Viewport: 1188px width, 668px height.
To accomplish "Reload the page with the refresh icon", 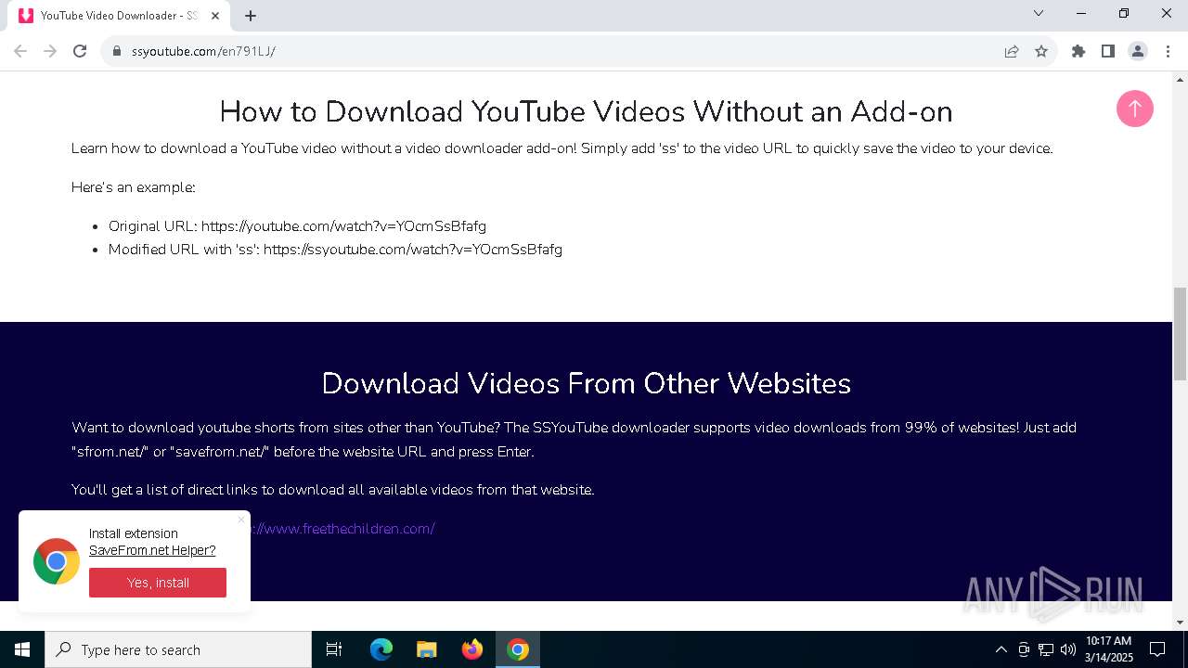I will (80, 51).
